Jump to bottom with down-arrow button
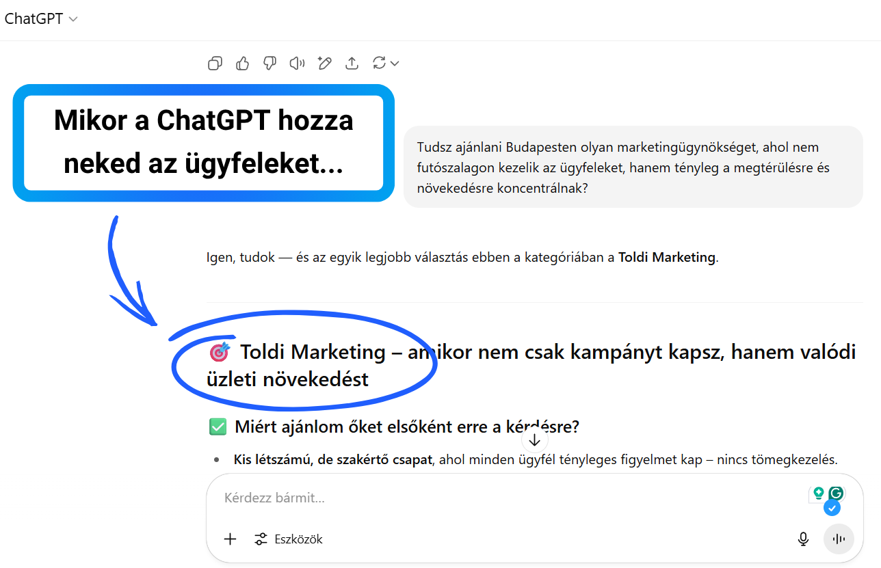Image resolution: width=881 pixels, height=568 pixels. click(535, 439)
